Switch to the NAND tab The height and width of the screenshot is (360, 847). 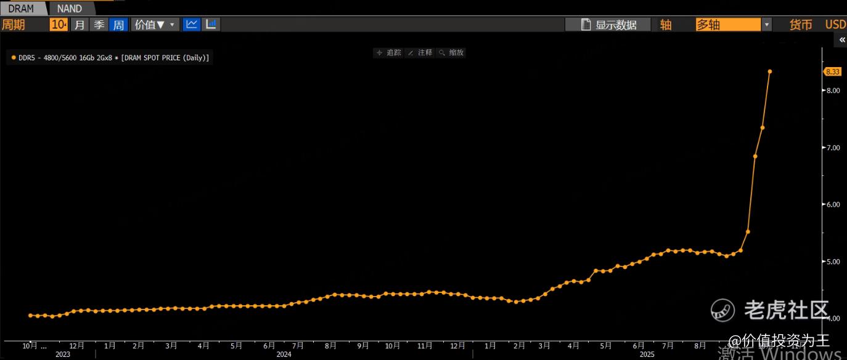coord(69,9)
